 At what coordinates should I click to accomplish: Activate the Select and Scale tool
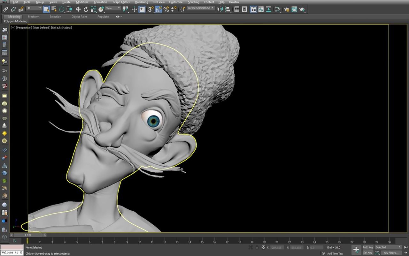pos(94,9)
